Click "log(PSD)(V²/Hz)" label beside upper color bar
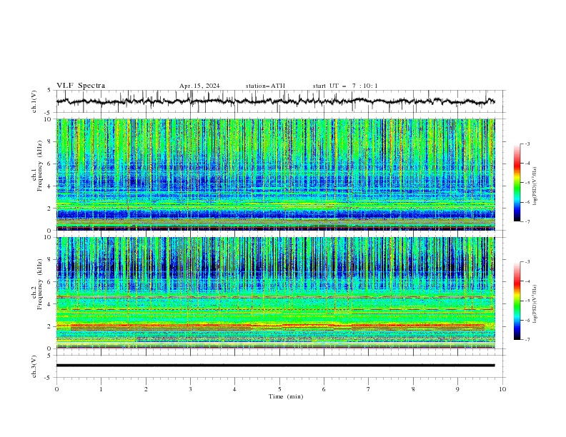Image resolution: width=566 pixels, height=437 pixels. click(535, 186)
